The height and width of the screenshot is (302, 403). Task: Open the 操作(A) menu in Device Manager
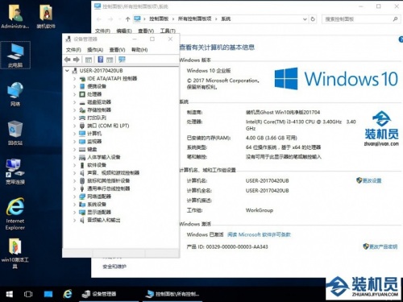(95, 50)
